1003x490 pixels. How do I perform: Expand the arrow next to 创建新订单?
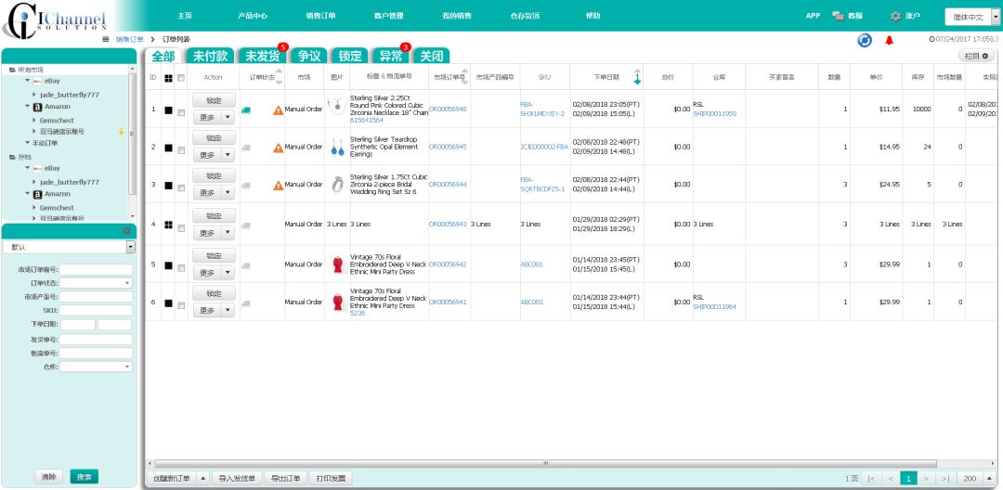pos(203,478)
